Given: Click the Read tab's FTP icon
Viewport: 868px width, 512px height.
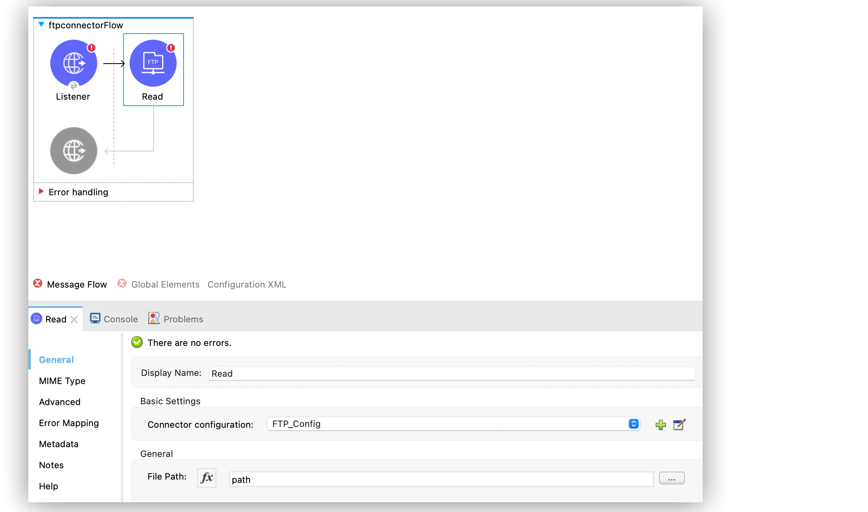Looking at the screenshot, I should pos(36,318).
